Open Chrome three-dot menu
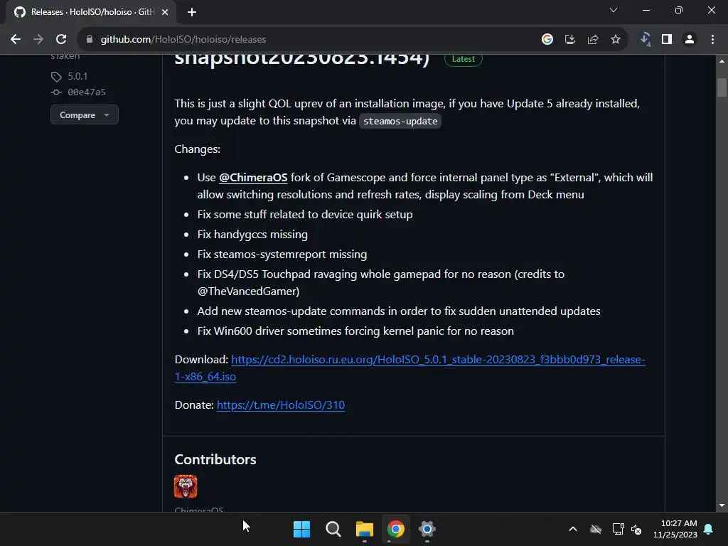The image size is (728, 546). click(x=712, y=40)
